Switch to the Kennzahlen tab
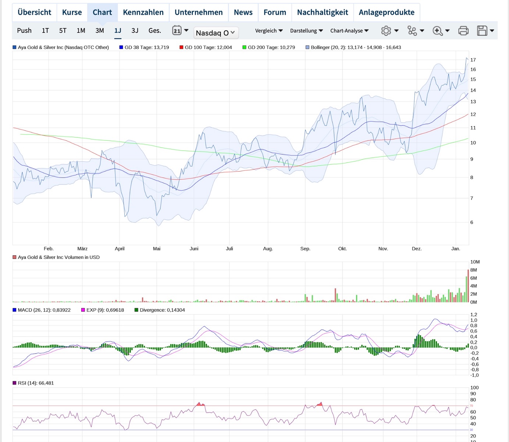The height and width of the screenshot is (442, 509). click(x=143, y=12)
